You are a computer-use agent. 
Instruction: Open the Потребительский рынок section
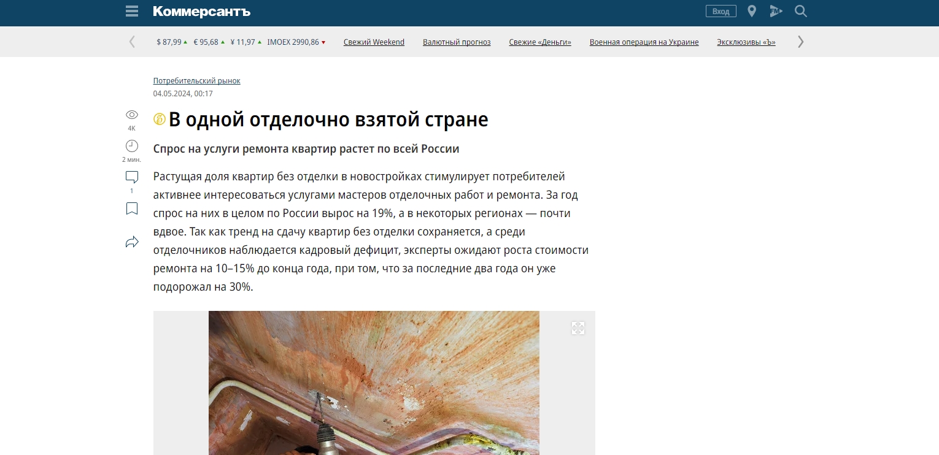[196, 80]
